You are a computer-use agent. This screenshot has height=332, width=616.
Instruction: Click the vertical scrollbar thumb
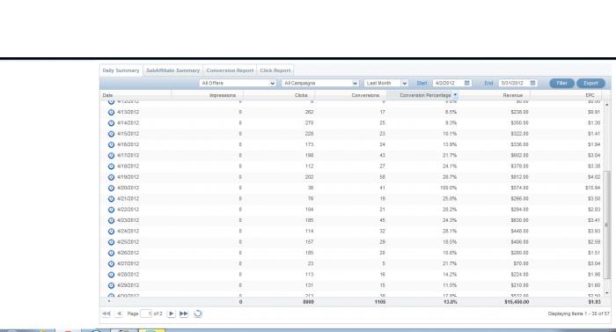click(x=607, y=225)
